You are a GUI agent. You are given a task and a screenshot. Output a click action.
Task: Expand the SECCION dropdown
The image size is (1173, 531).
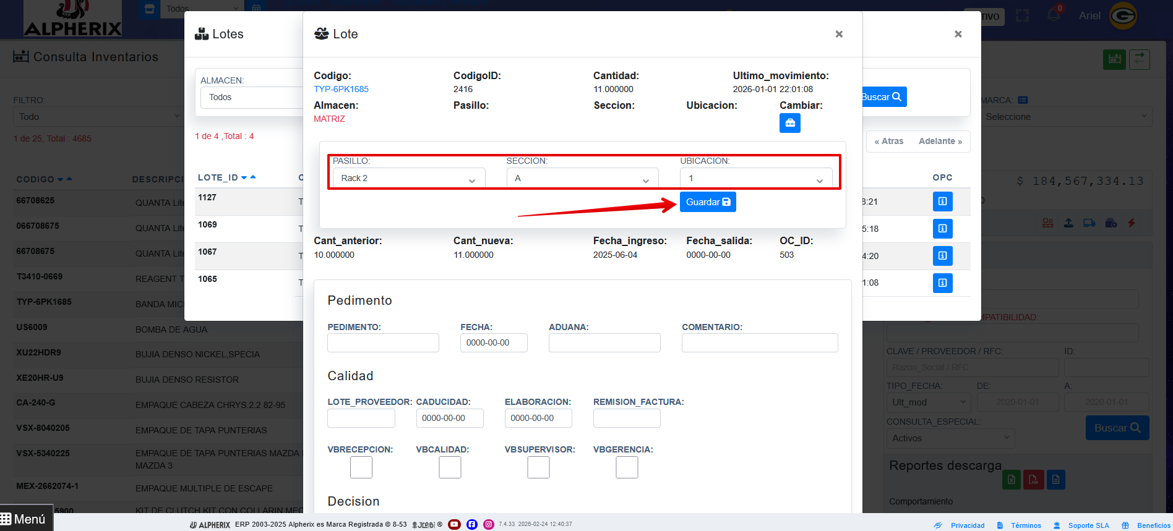coord(582,178)
